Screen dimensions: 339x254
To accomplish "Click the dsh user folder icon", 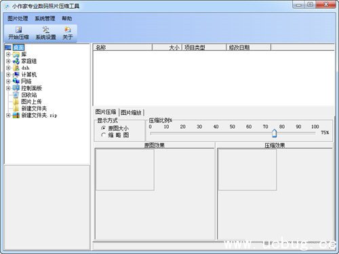I will tap(16, 68).
